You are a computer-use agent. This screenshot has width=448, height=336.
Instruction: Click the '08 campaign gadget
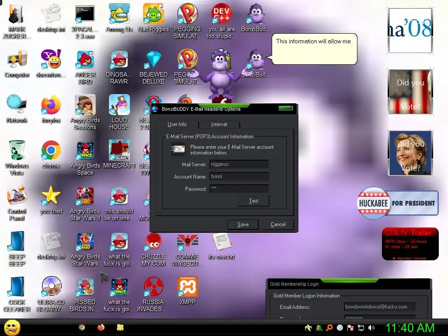pos(410,31)
